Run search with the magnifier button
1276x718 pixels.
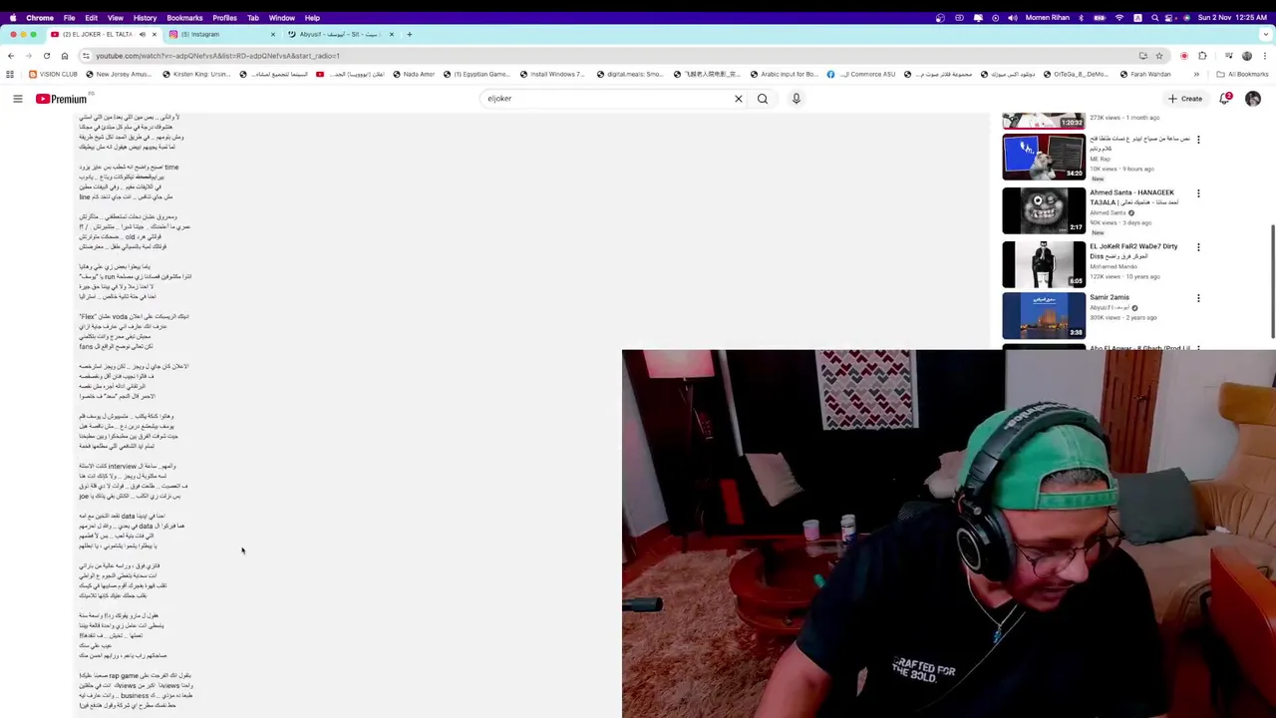(763, 99)
